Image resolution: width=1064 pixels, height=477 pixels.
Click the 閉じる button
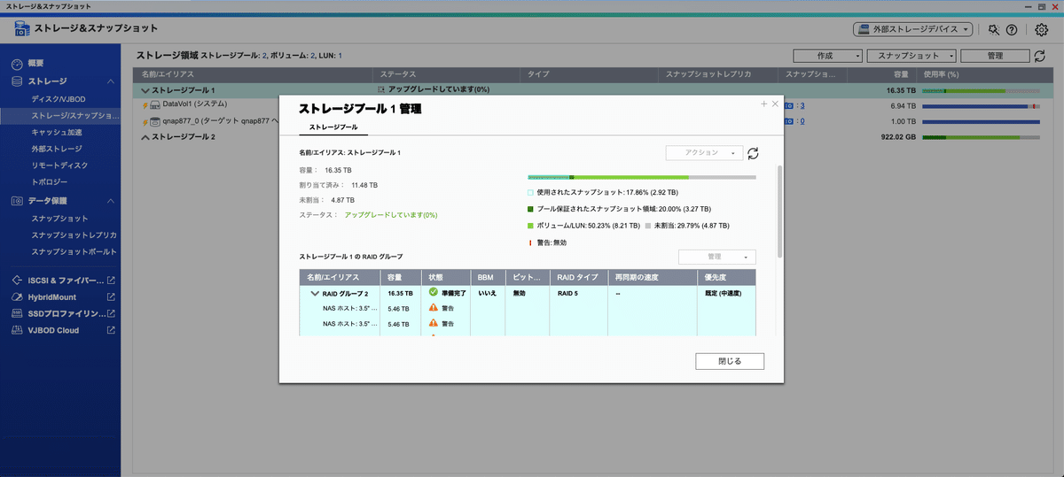point(730,361)
